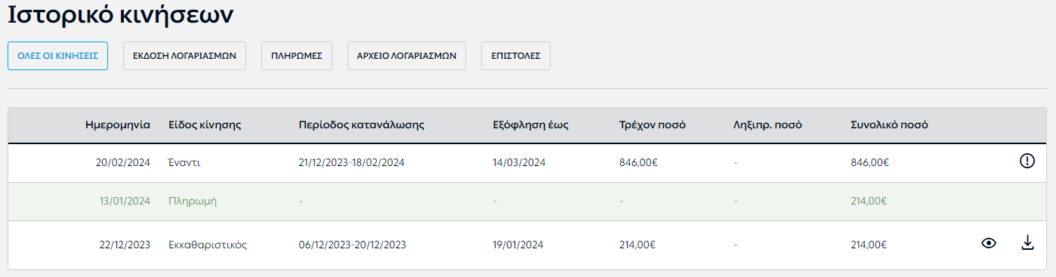Click the alert icon on the Έναντι row
The image size is (1056, 277).
tap(1027, 162)
